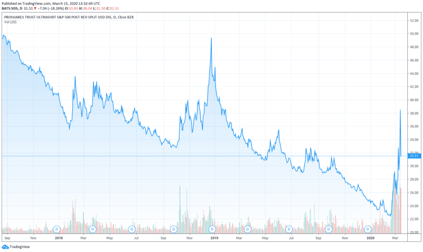Screen dimensions: 423x252
Task: Open dividend marker just before Jul 2019
Action: coord(289,229)
